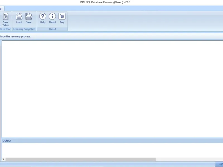Click the left arrow of the horizontal scrollbar
The width and height of the screenshot is (223, 167).
pyautogui.click(x=3, y=159)
